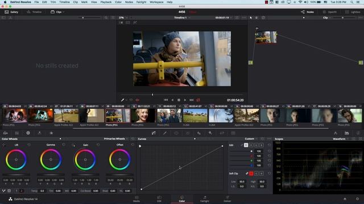364x204 pixels.
Task: Select the Curves palette icon
Action: point(154,133)
